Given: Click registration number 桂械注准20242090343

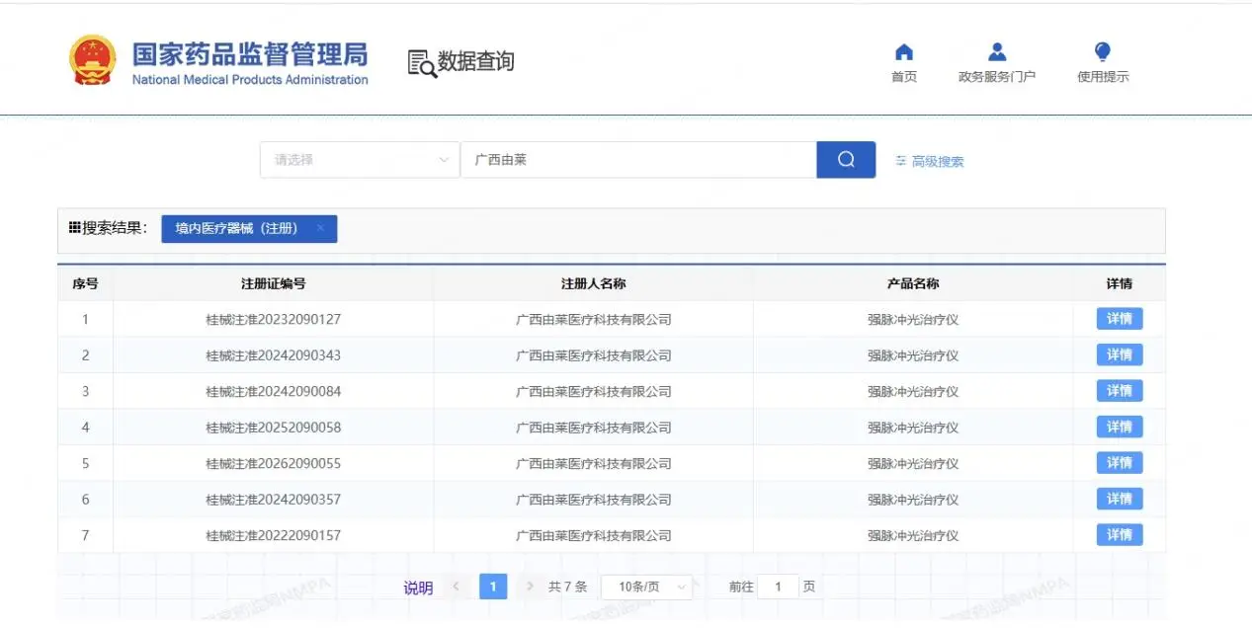Looking at the screenshot, I should [274, 355].
